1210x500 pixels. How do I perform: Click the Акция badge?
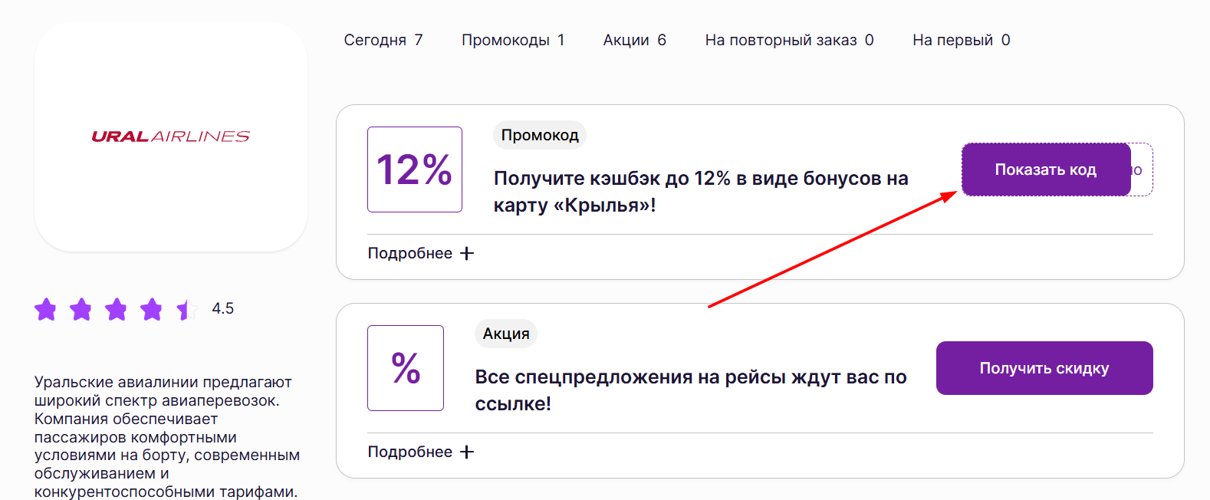(x=506, y=333)
